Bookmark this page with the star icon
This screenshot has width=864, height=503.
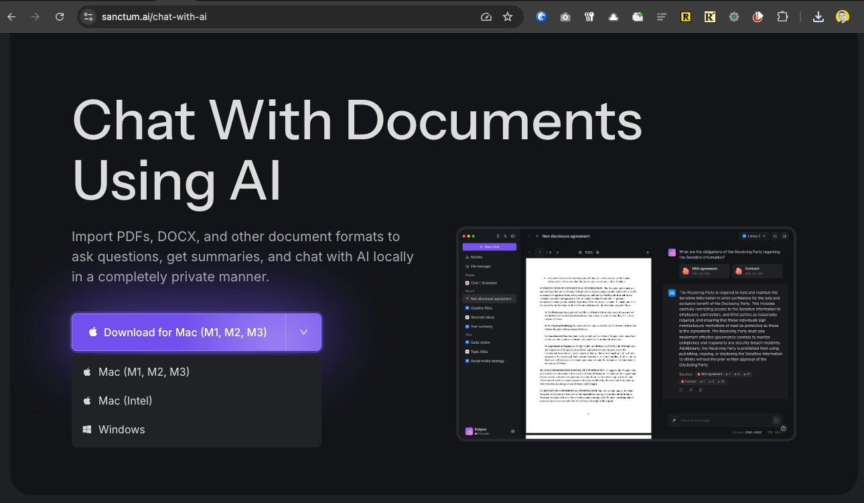(508, 17)
